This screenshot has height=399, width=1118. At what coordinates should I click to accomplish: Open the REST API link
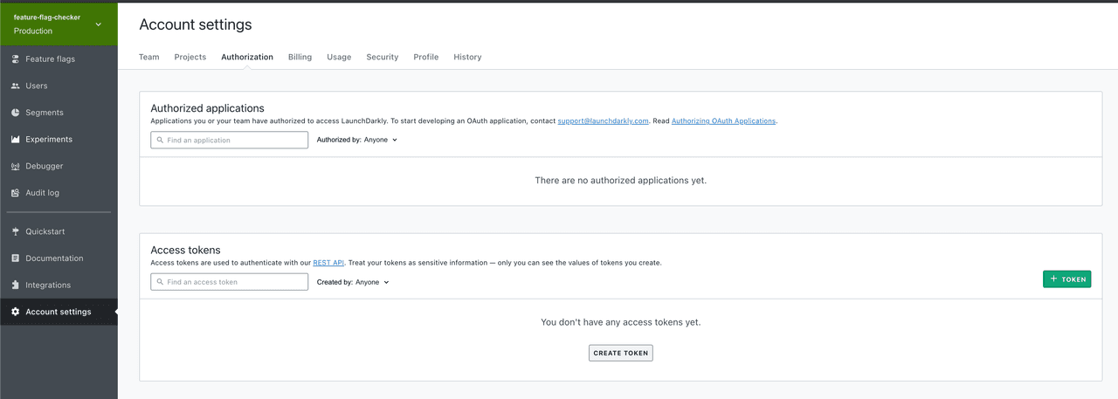[328, 263]
